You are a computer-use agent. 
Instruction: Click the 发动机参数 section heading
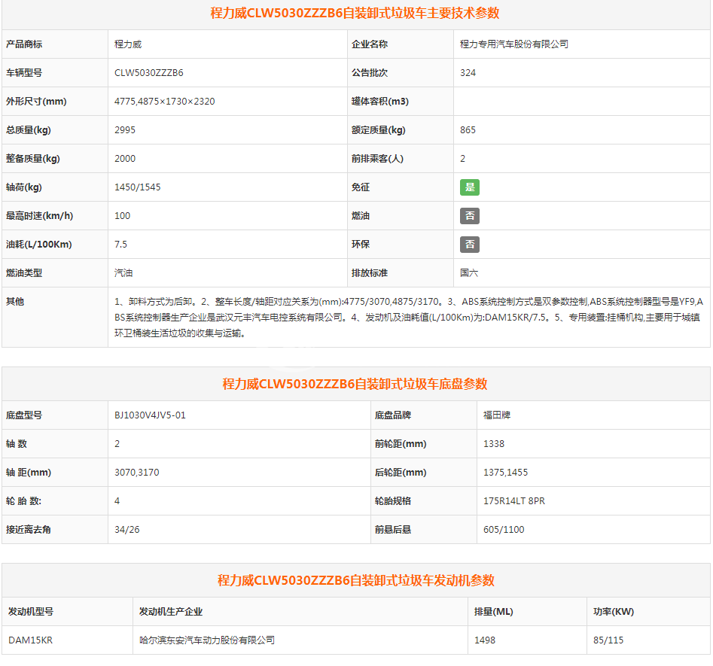[355, 580]
